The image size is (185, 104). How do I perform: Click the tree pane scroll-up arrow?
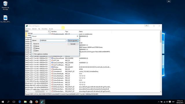pyautogui.click(x=49, y=31)
